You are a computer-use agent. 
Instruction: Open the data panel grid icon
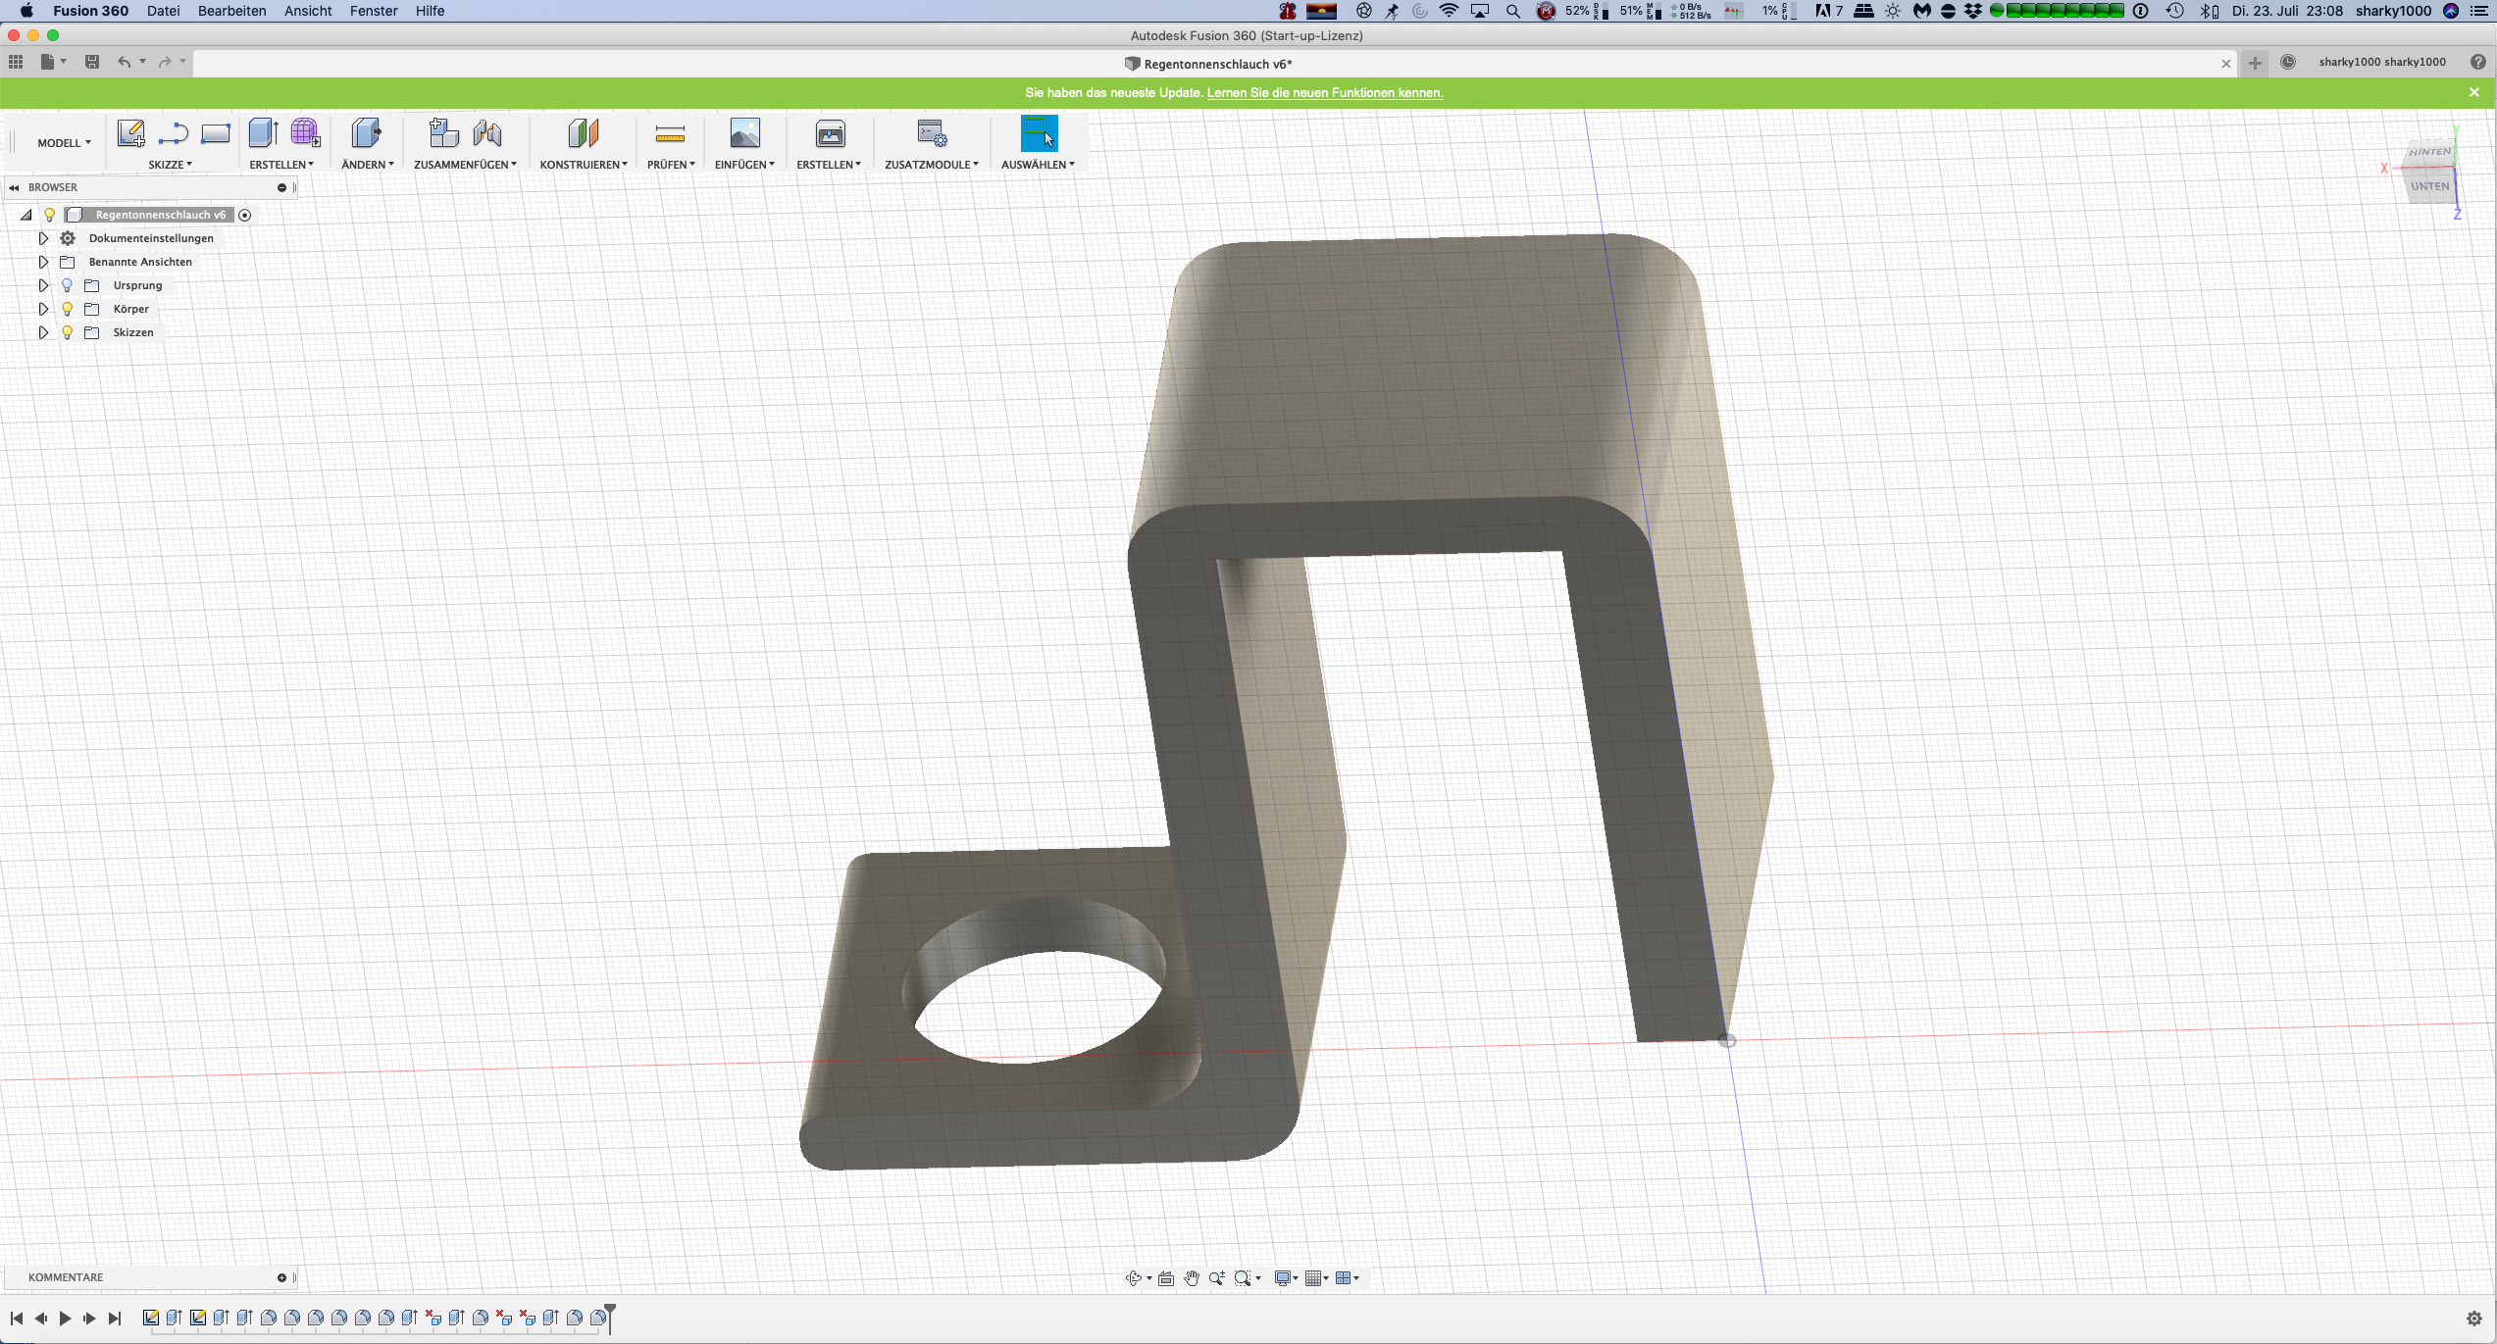pyautogui.click(x=16, y=62)
